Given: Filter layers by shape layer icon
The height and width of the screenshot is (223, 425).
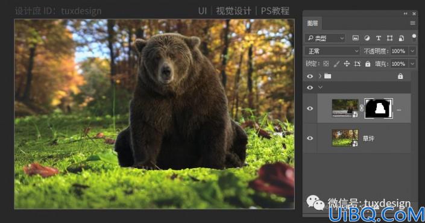Looking at the screenshot, I should pos(389,38).
